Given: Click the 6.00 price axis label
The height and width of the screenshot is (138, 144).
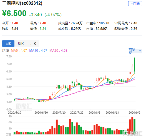Looking at the screenshot, I should [x=9, y=79].
